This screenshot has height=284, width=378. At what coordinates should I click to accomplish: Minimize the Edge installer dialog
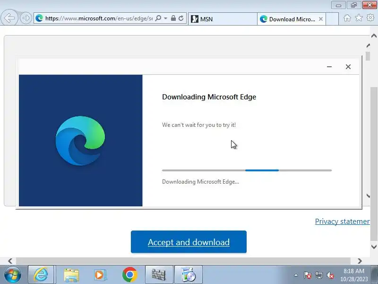pyautogui.click(x=329, y=67)
